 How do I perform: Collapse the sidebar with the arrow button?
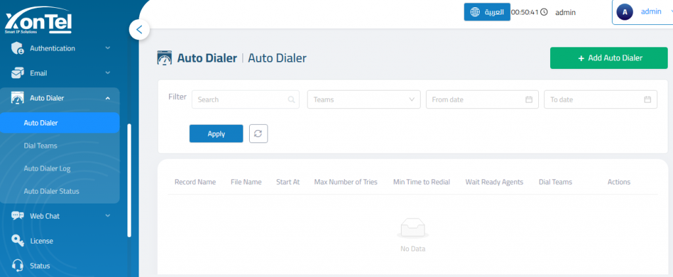click(x=139, y=30)
